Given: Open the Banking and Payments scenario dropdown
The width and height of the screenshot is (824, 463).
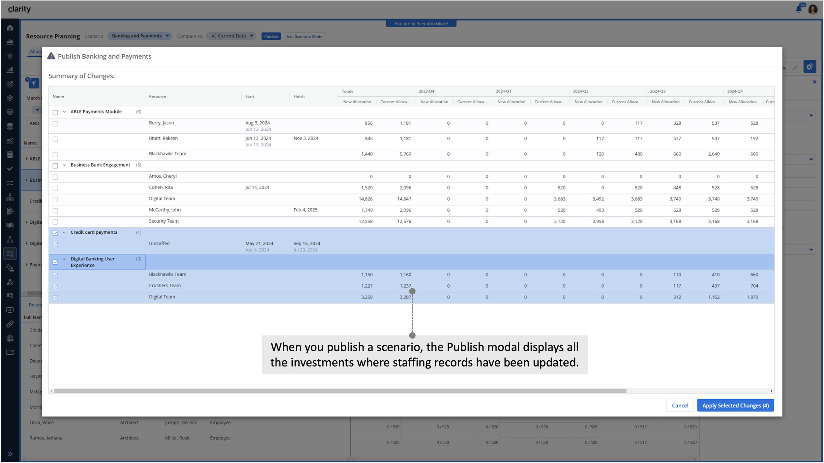Looking at the screenshot, I should click(140, 36).
